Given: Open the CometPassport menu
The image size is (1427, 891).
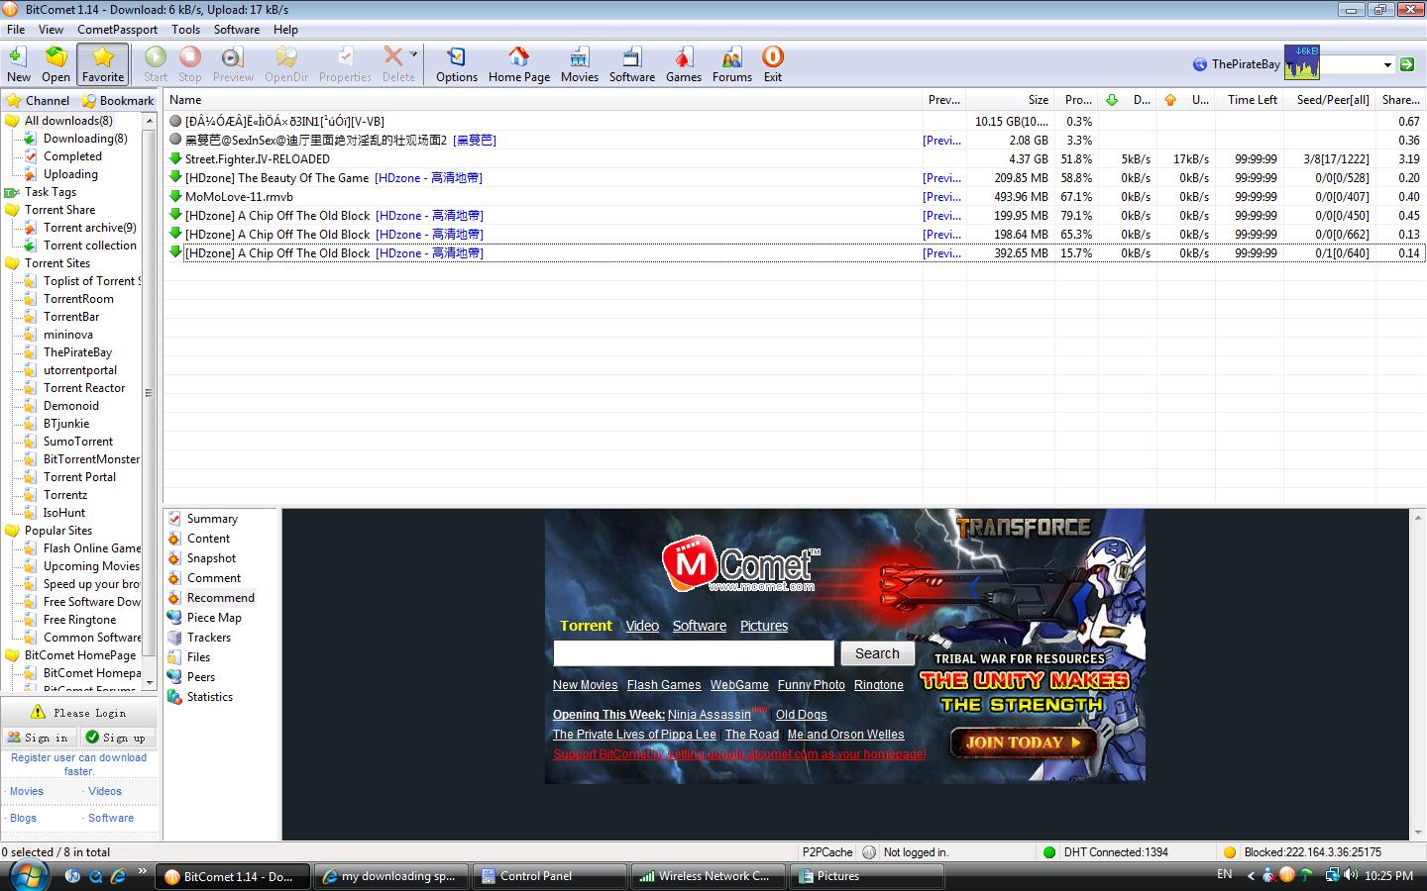Looking at the screenshot, I should (117, 30).
